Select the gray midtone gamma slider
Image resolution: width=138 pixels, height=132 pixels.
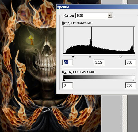[x=90, y=57]
